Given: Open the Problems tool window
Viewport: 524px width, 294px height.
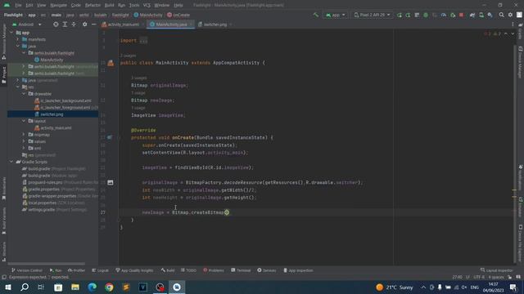Looking at the screenshot, I should (214, 270).
